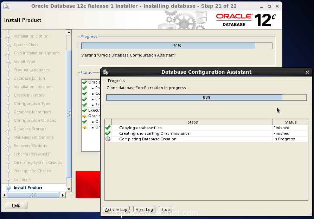Close the Database Configuration Assistant dialog
314x219 pixels.
[307, 72]
